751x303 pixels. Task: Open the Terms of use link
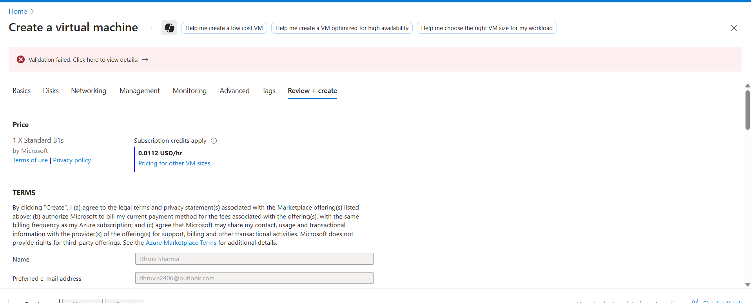30,160
